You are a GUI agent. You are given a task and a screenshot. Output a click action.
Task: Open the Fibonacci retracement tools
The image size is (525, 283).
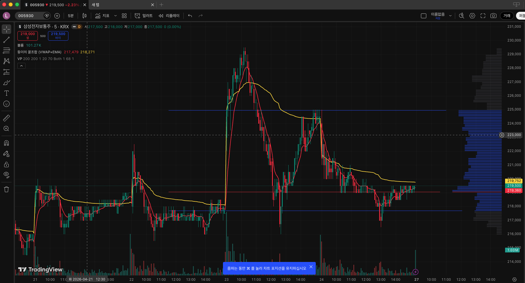pos(6,50)
